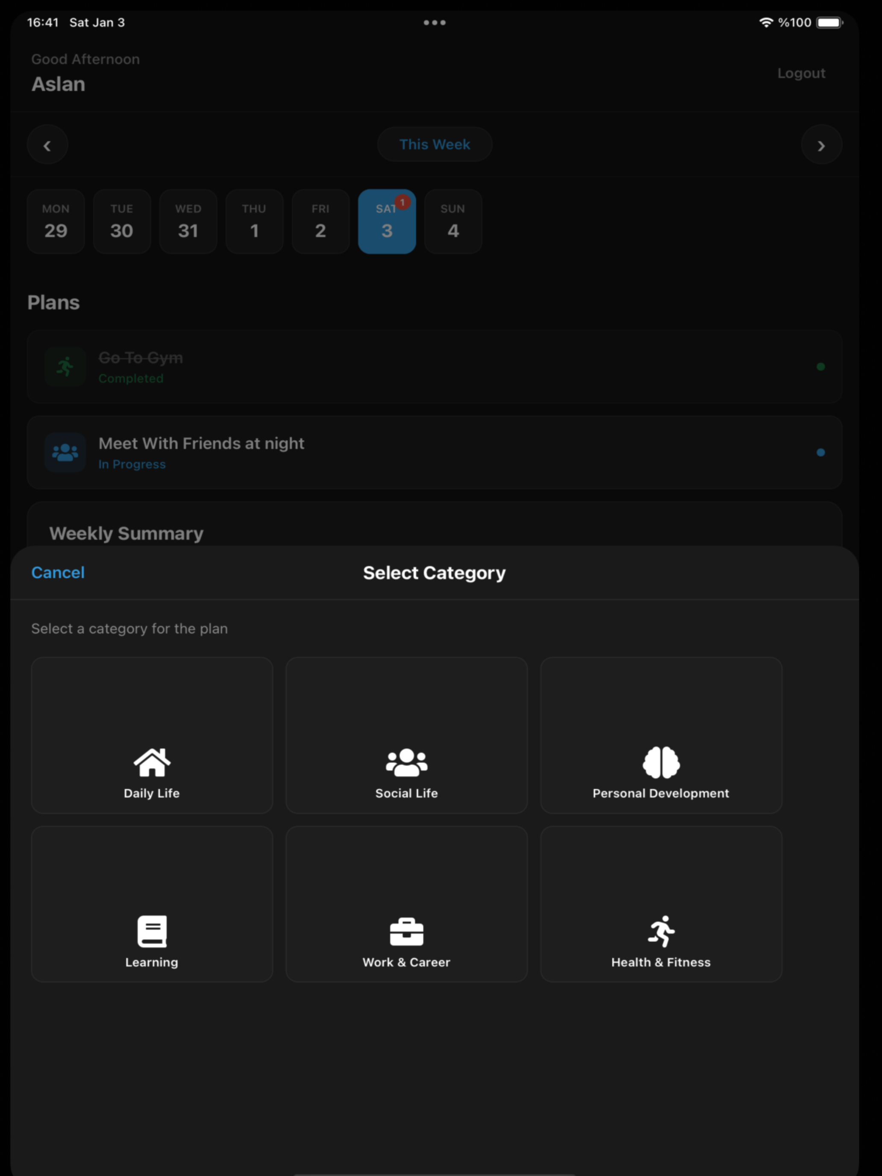Open the three-dot multitasking menu at top

(x=434, y=22)
